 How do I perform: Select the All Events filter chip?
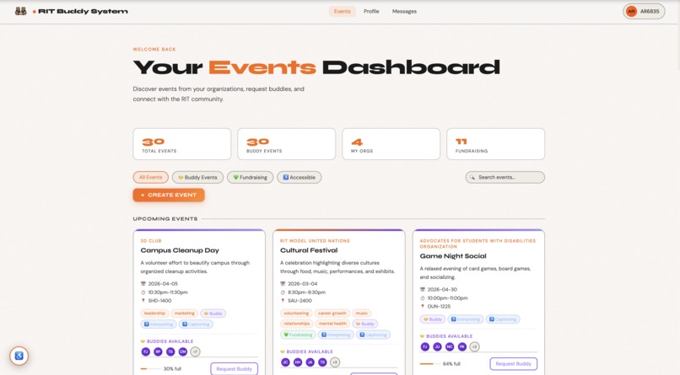150,177
